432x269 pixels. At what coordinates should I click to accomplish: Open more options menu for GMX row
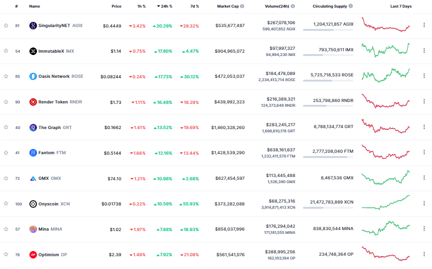(424, 178)
